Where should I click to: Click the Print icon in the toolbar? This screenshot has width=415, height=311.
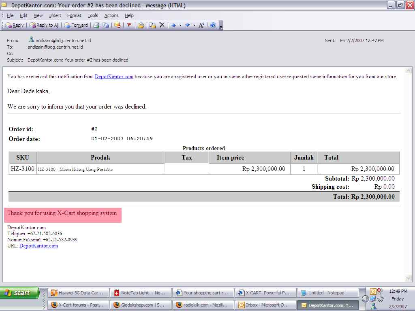pyautogui.click(x=96, y=25)
